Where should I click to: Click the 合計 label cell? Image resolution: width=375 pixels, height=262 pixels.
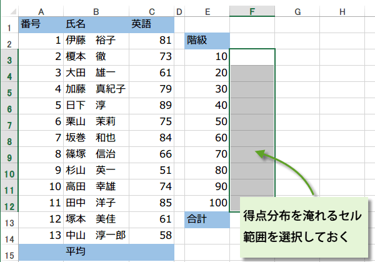pyautogui.click(x=207, y=220)
